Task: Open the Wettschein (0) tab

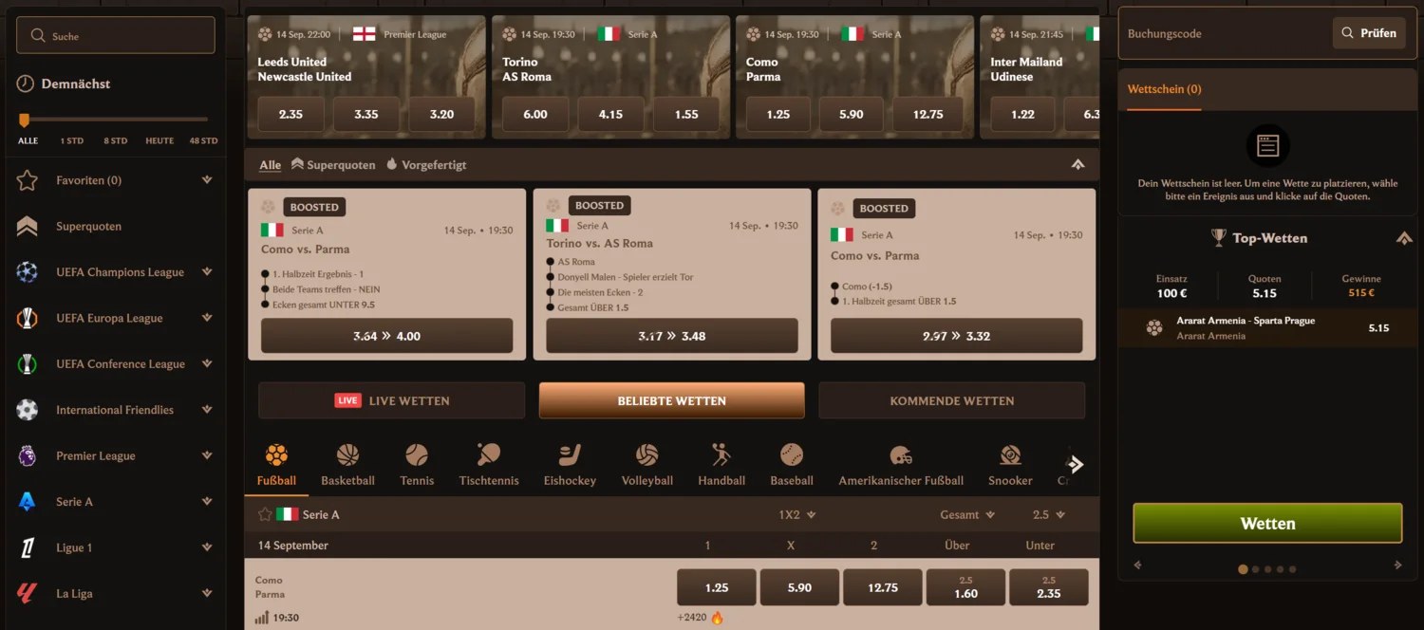Action: (1164, 89)
